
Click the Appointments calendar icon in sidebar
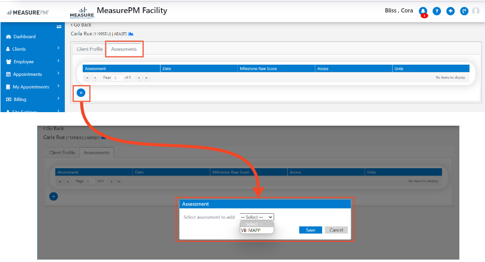click(8, 74)
